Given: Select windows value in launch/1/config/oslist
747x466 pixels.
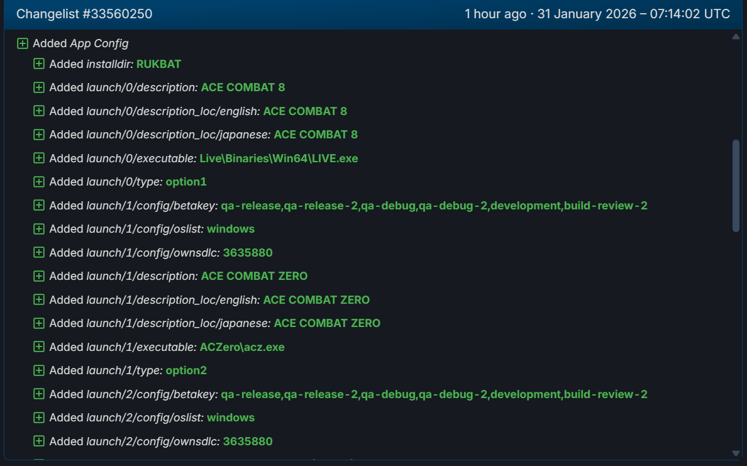Looking at the screenshot, I should tap(231, 229).
